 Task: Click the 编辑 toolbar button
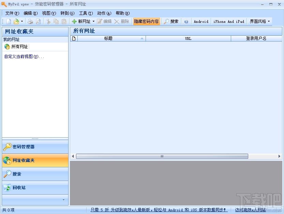[x=104, y=21]
